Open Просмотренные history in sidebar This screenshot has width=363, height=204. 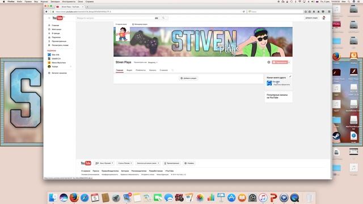tap(59, 41)
